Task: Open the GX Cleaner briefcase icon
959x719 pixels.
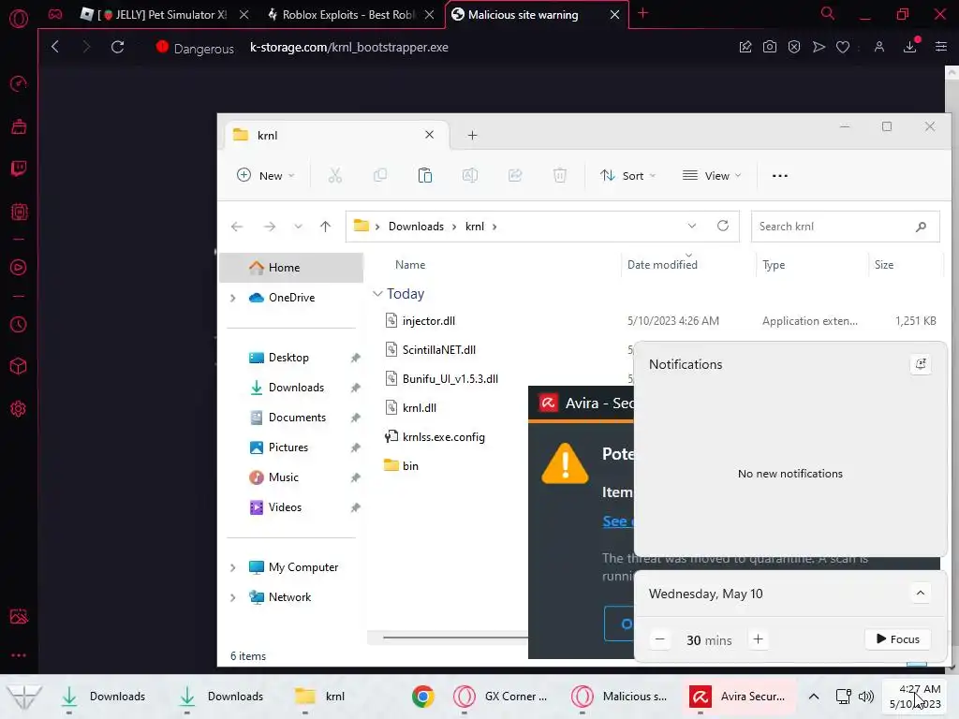Action: 19,126
